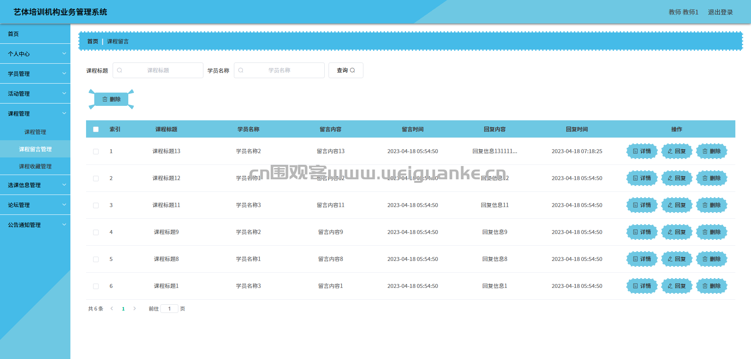
Task: Reply to message in row 课程标题9
Action: point(677,232)
